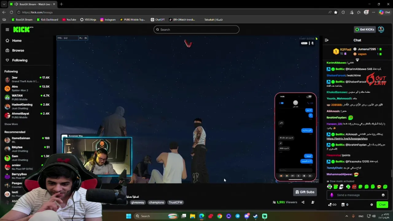Screen dimensions: 393x221
Task: Select the headphones frog emote
Action: [329, 187]
